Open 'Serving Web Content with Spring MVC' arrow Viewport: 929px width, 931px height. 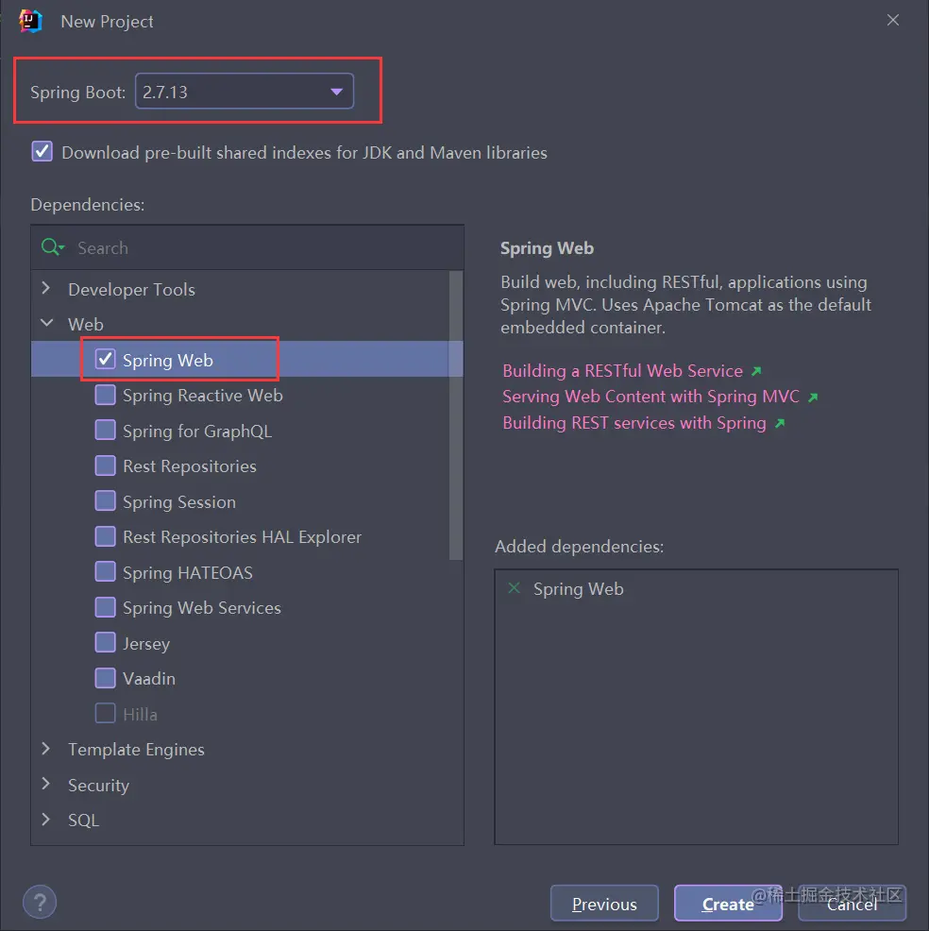812,397
